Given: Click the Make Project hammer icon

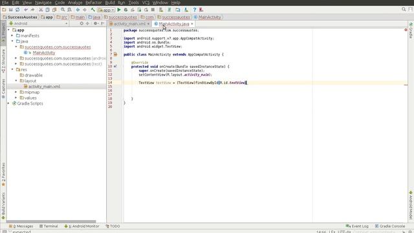Looking at the screenshot, I should (x=93, y=10).
